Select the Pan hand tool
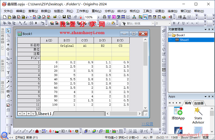215x140 pixels. tap(8, 96)
